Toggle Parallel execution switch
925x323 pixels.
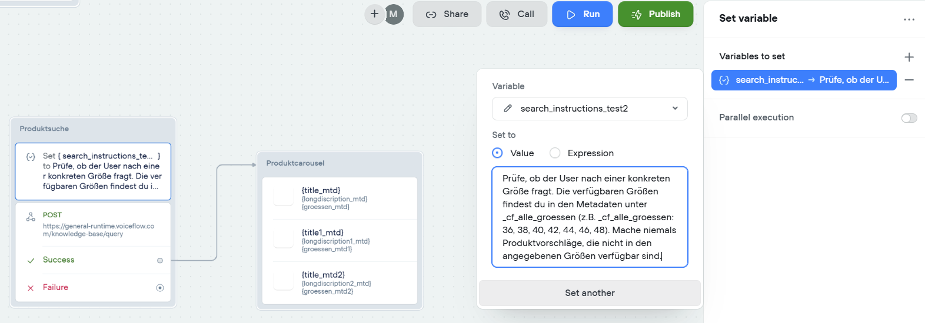click(909, 118)
